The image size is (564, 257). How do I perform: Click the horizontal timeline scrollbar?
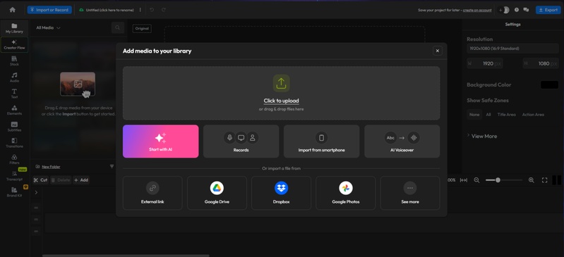point(126,256)
